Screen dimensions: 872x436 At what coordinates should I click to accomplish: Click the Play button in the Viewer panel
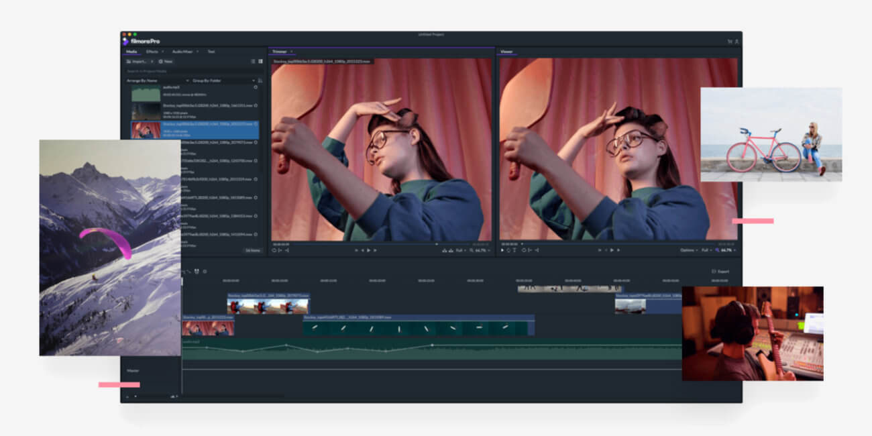point(611,250)
